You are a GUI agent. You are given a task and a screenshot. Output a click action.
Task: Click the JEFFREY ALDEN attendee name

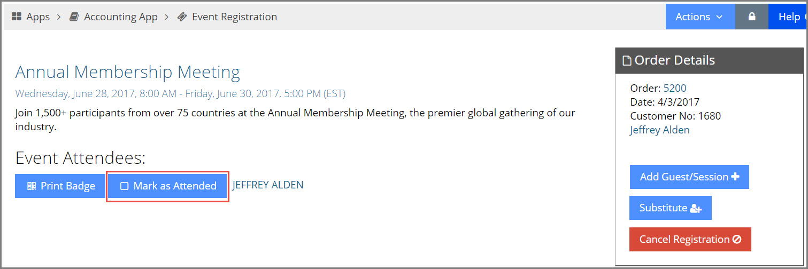[268, 185]
